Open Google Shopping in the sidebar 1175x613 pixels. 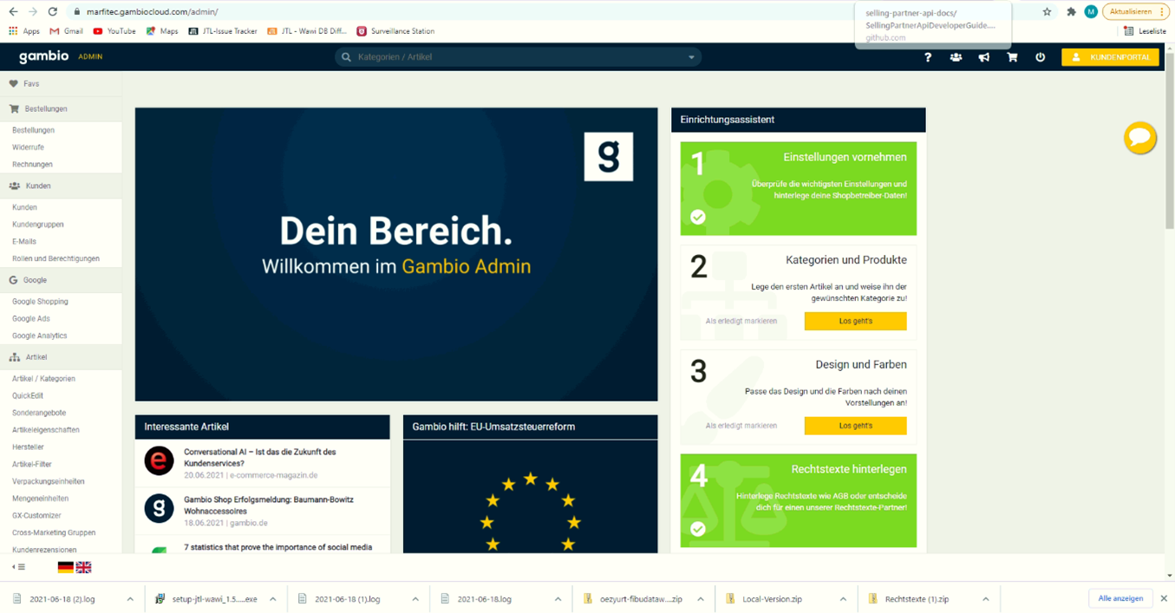coord(40,302)
